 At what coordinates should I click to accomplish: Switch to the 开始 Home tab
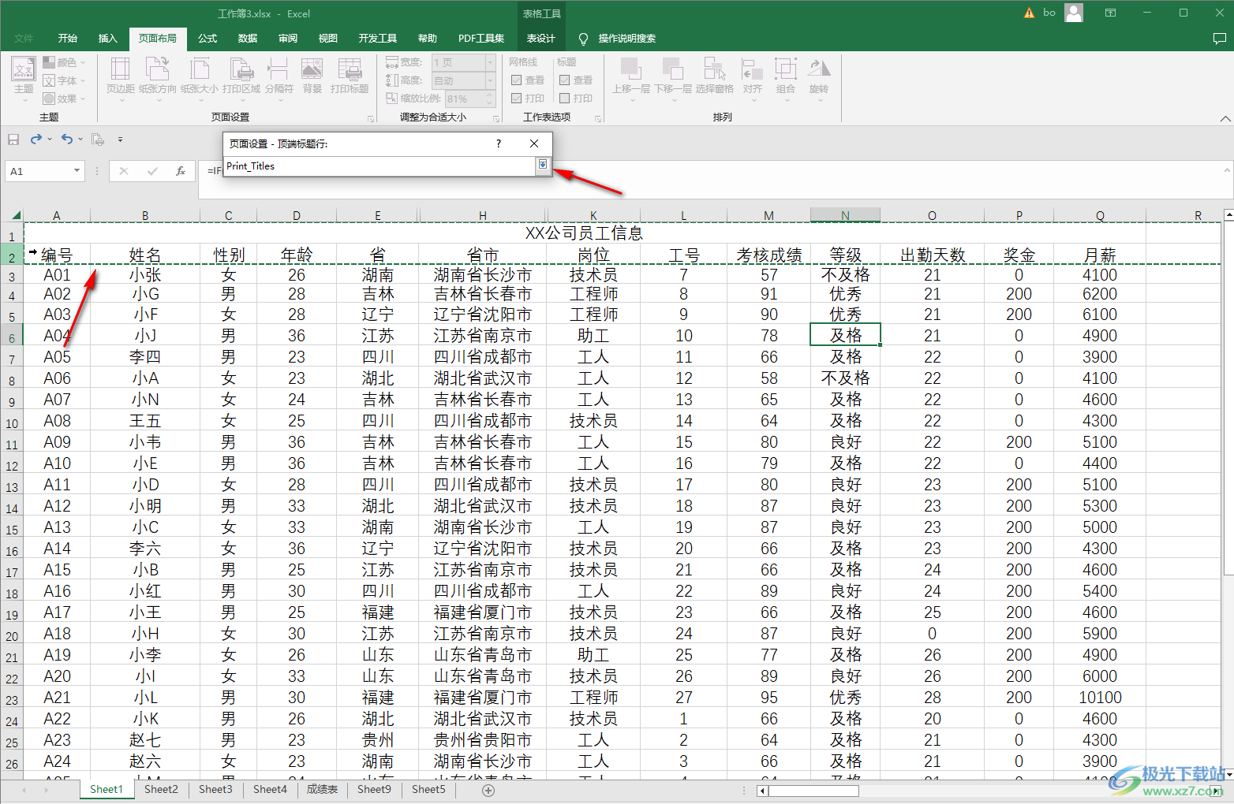click(68, 38)
